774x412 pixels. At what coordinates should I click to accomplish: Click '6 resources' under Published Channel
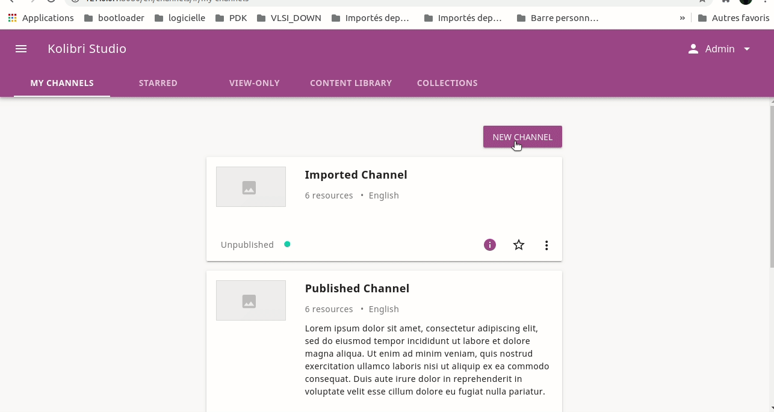pos(329,309)
